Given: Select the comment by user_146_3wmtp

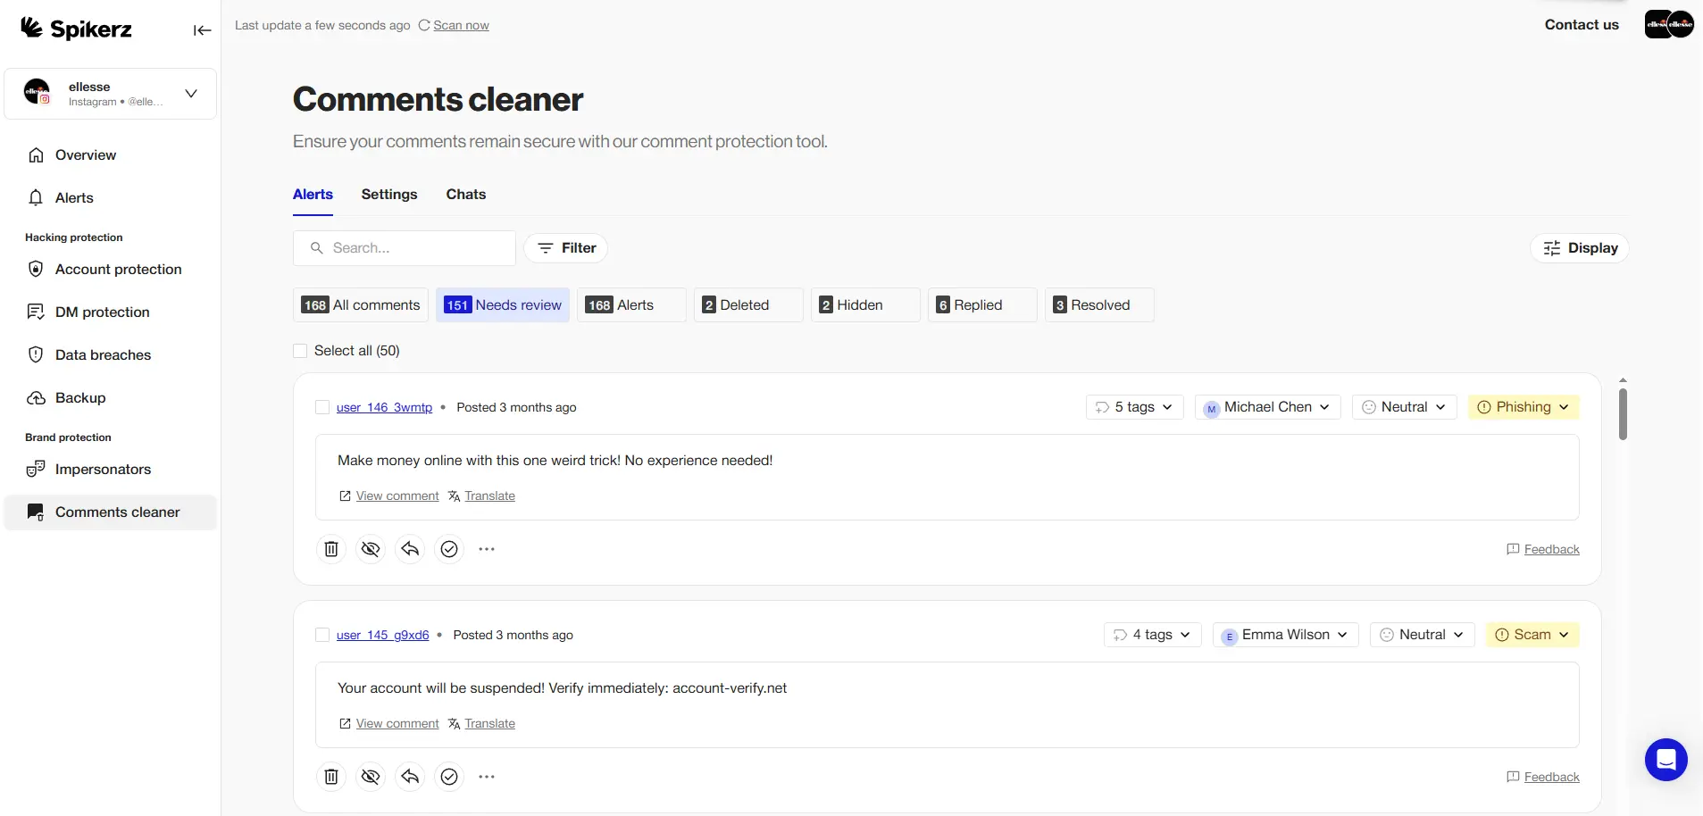Looking at the screenshot, I should [321, 407].
